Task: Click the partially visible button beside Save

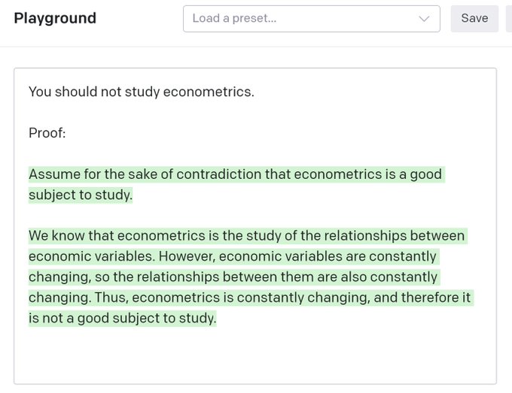Action: 509,19
